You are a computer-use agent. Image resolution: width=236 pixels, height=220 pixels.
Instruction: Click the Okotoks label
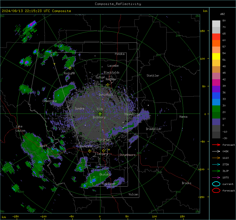(105, 174)
